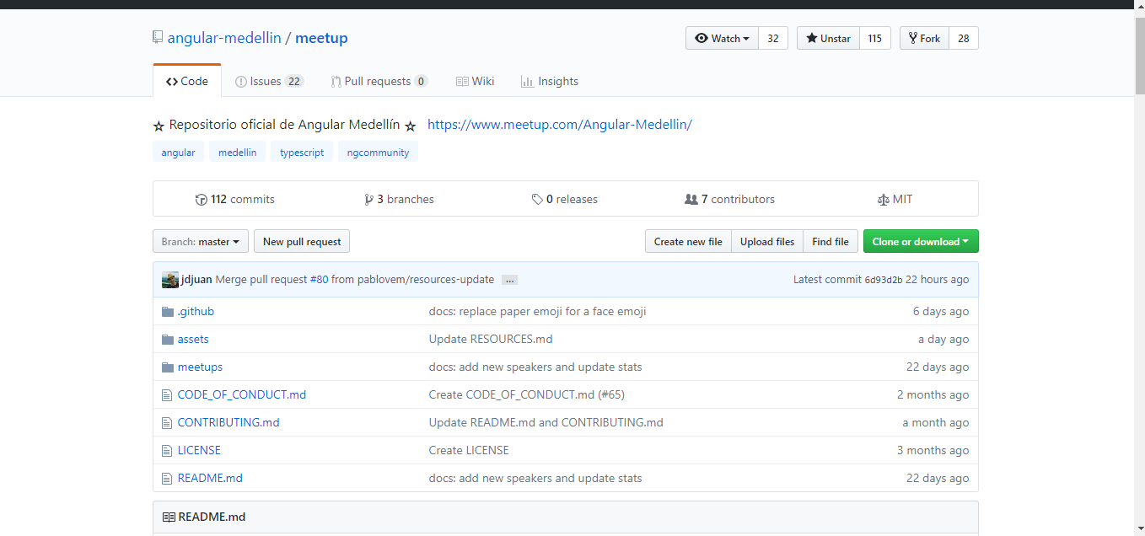Open the Branch: master dropdown
The width and height of the screenshot is (1145, 536).
pos(201,242)
